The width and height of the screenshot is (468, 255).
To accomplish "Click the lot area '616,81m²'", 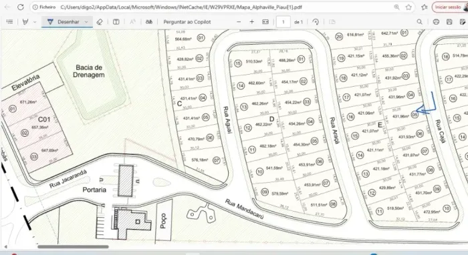I will [355, 35].
